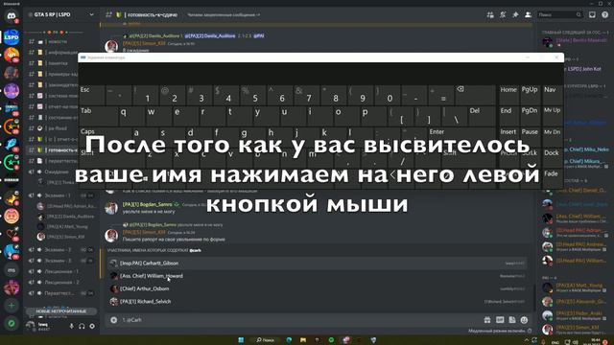Screen dimensions: 614x345
Task: Click the attachment plus icon in message box
Action: click(113, 320)
